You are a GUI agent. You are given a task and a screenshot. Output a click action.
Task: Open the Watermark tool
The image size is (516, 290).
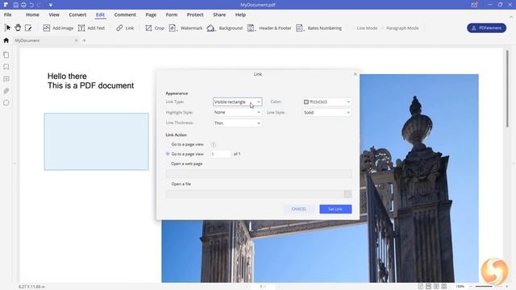pos(185,28)
